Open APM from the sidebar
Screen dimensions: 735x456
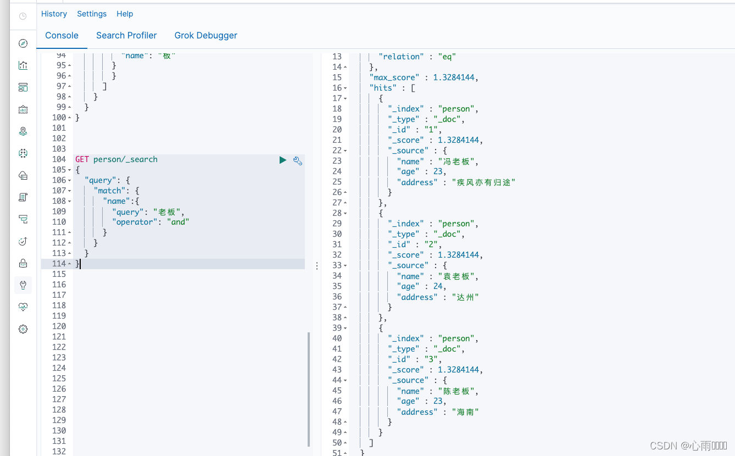(x=23, y=219)
